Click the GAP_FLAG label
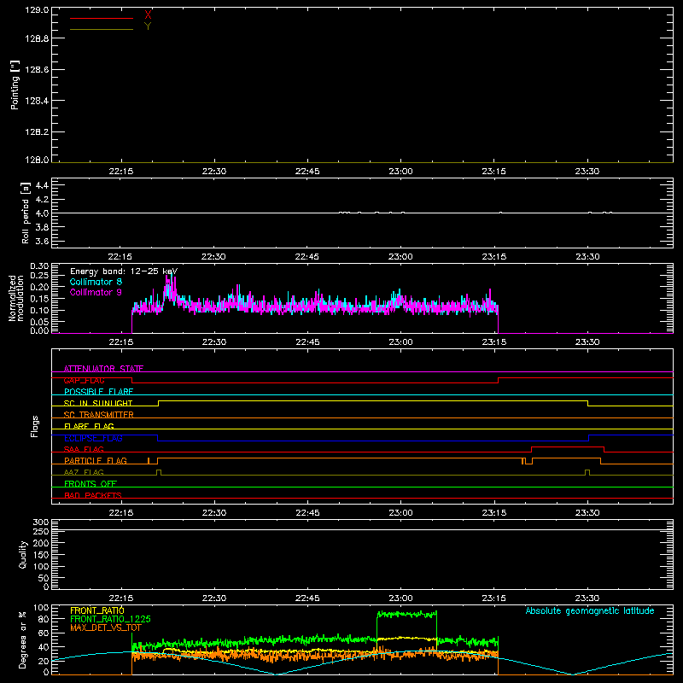 point(84,380)
